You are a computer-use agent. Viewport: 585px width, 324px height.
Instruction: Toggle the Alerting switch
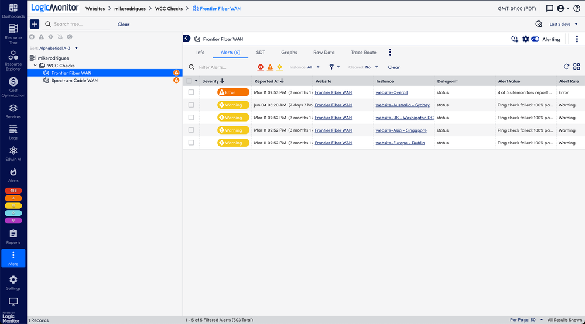(535, 39)
